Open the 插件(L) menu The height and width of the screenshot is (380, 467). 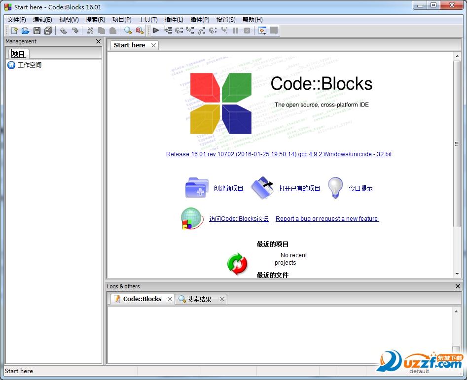[174, 20]
